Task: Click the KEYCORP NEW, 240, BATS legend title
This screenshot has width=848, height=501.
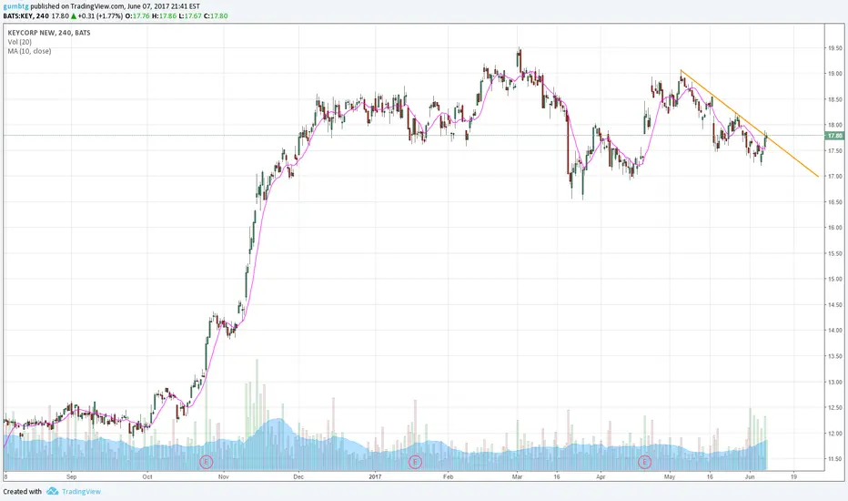Action: pyautogui.click(x=49, y=33)
